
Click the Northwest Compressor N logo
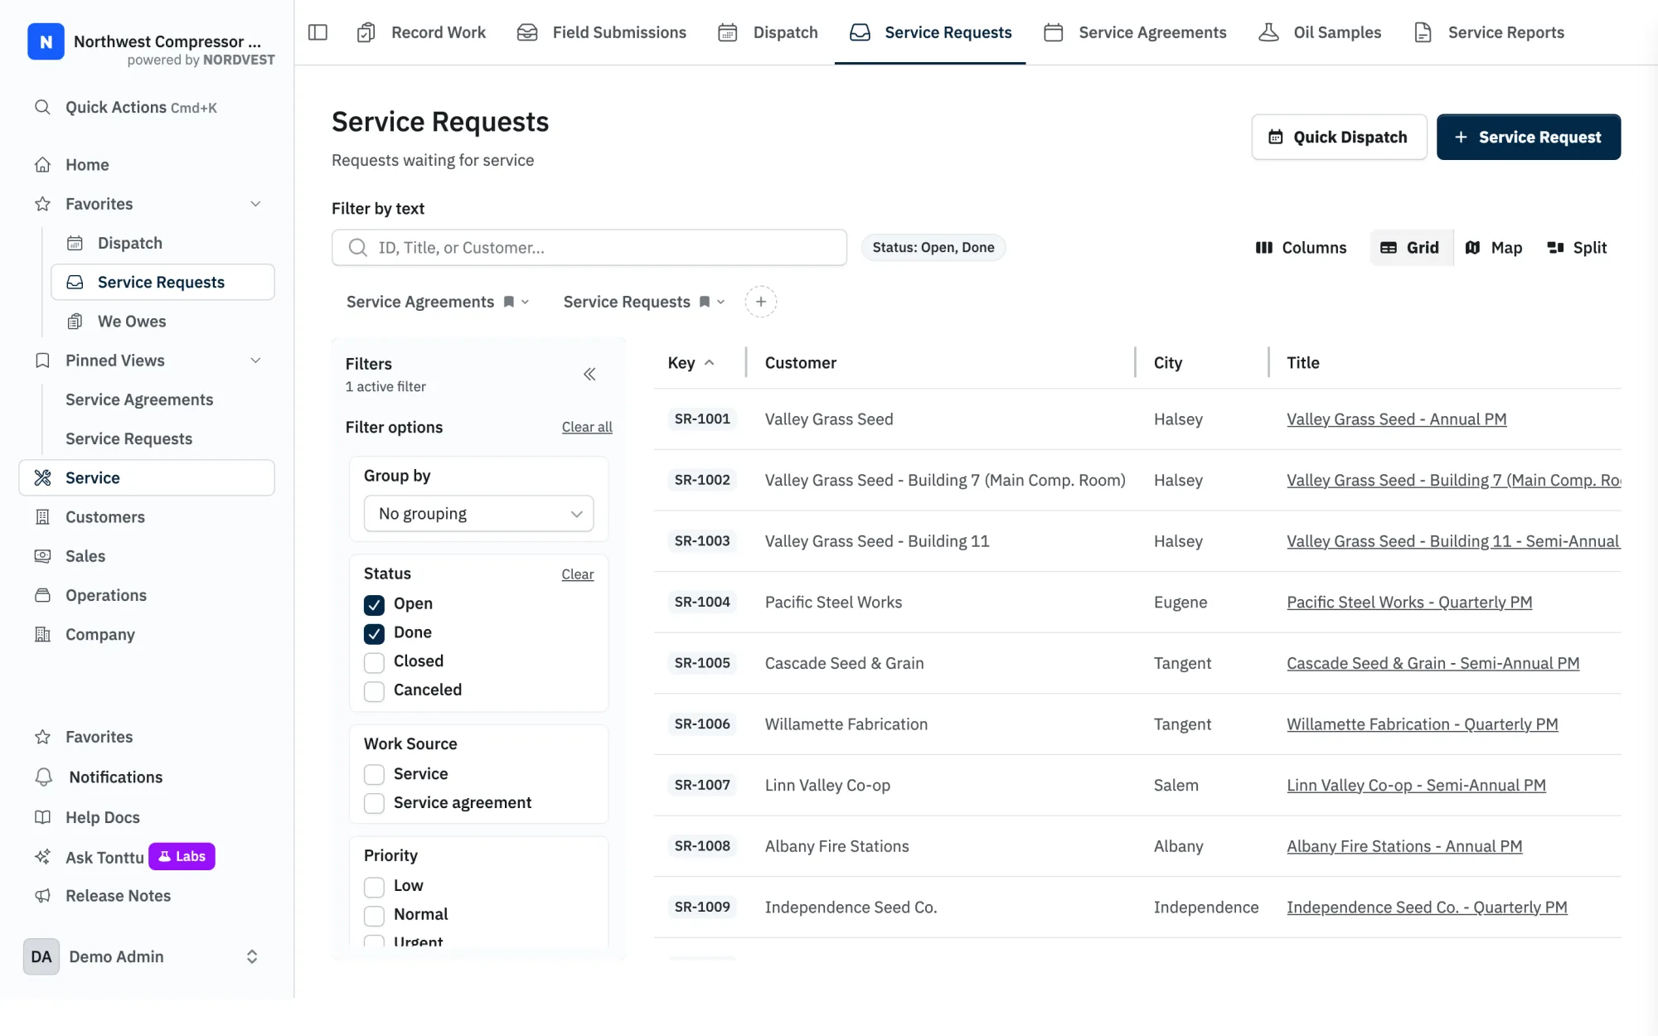[x=46, y=41]
